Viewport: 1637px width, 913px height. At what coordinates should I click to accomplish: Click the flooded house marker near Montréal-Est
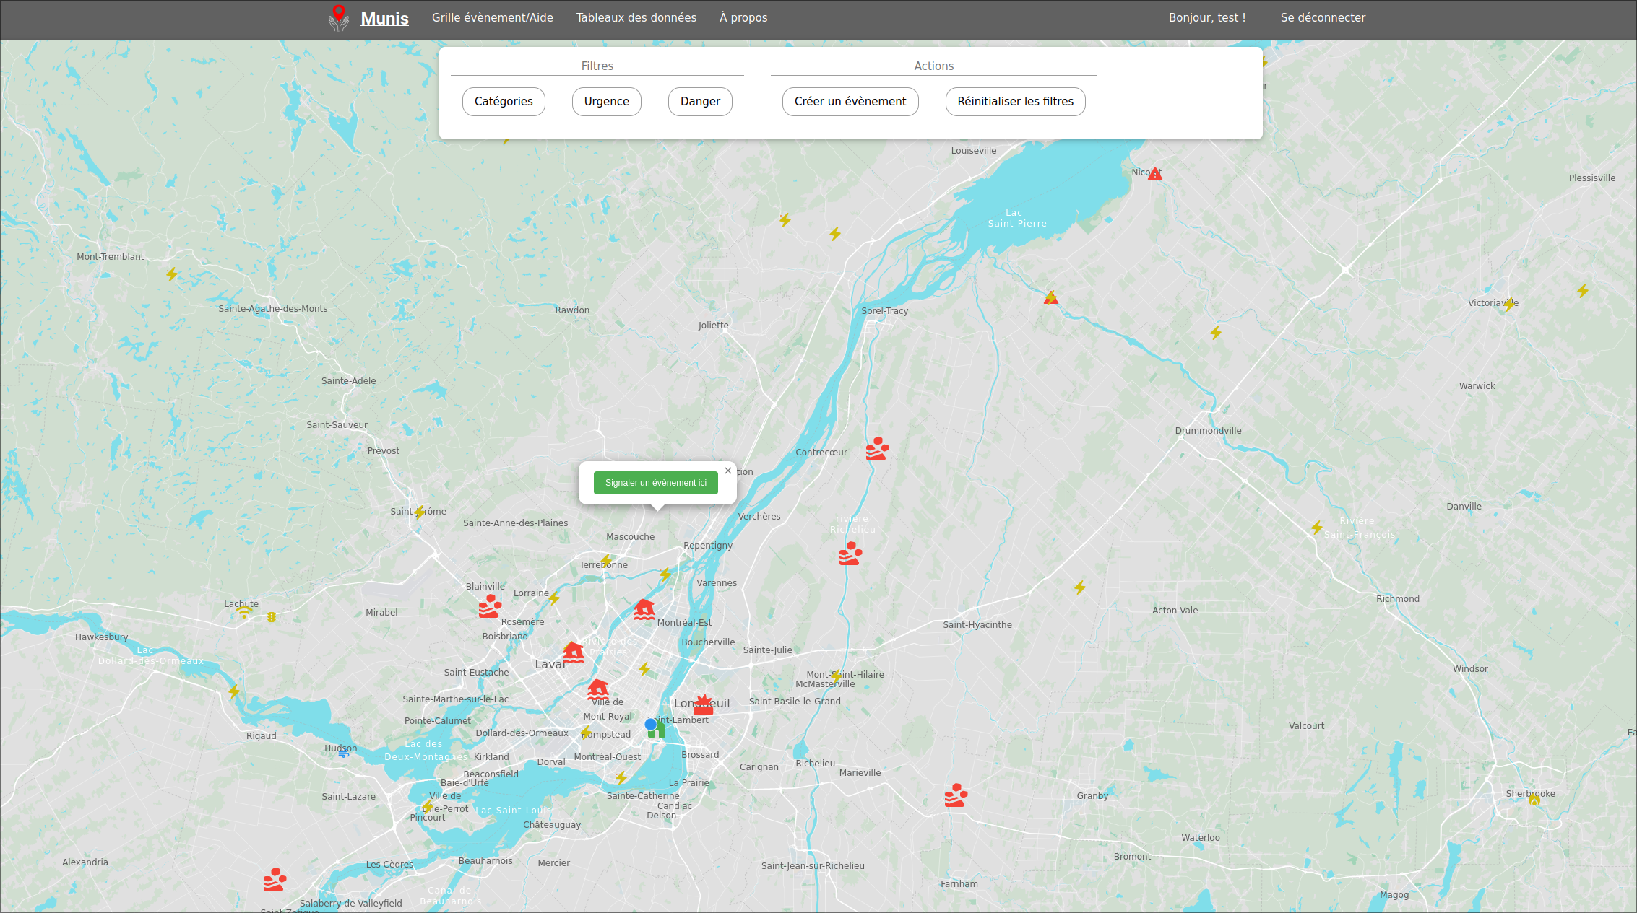pos(644,610)
